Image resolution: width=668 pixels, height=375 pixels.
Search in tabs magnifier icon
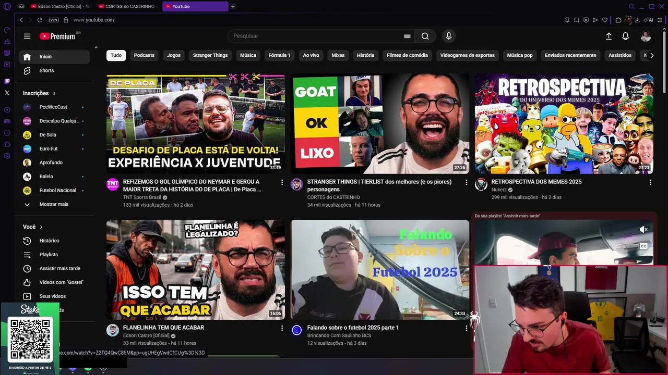click(631, 6)
